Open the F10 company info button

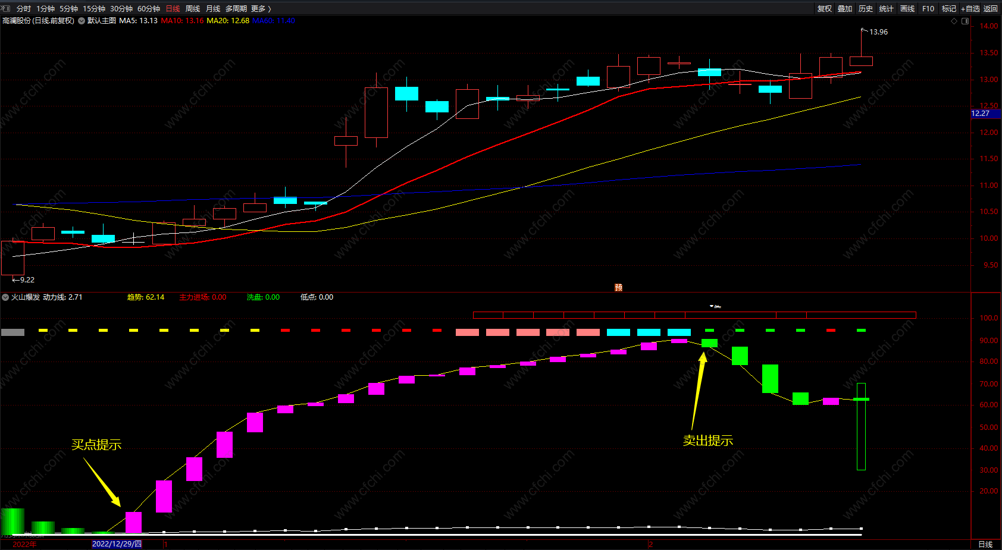(x=928, y=9)
